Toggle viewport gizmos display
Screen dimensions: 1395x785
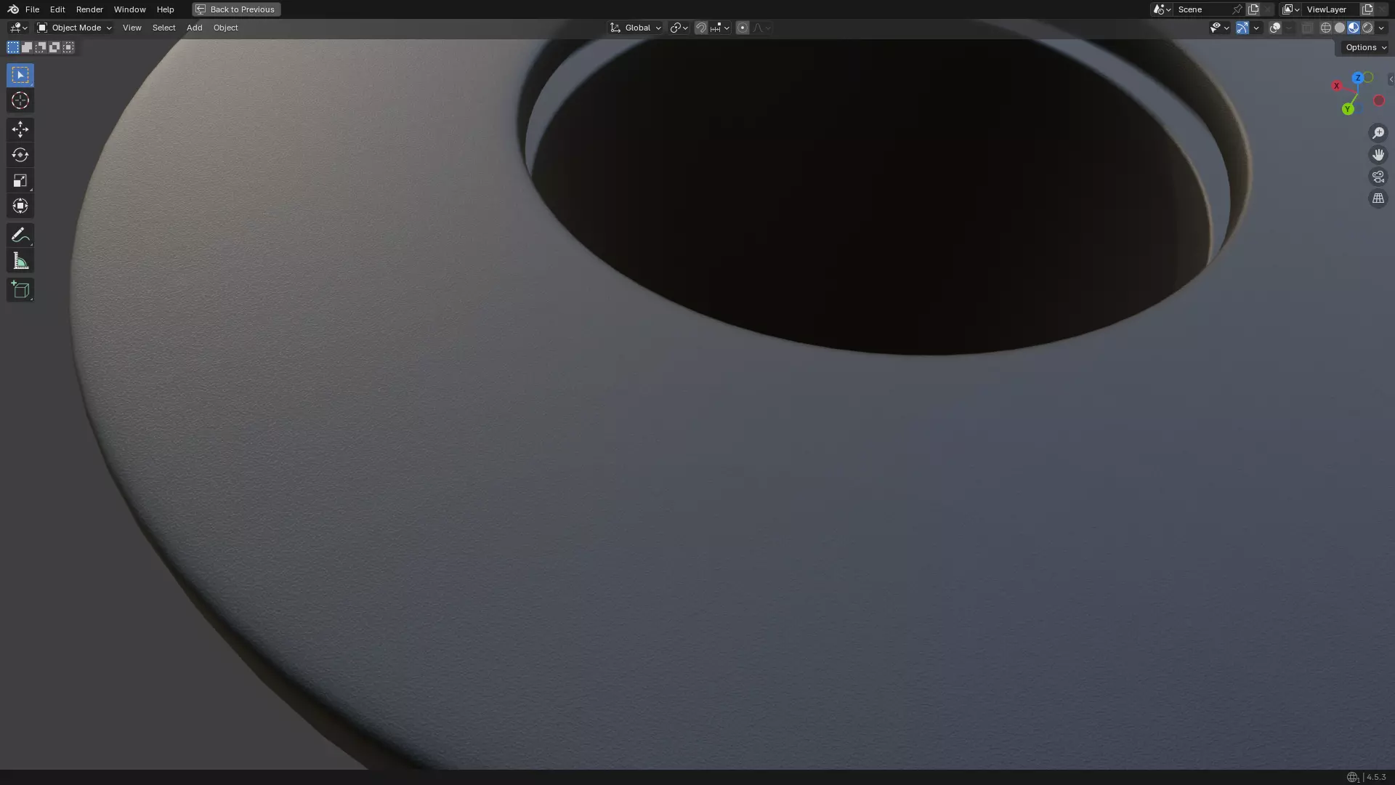(x=1242, y=28)
